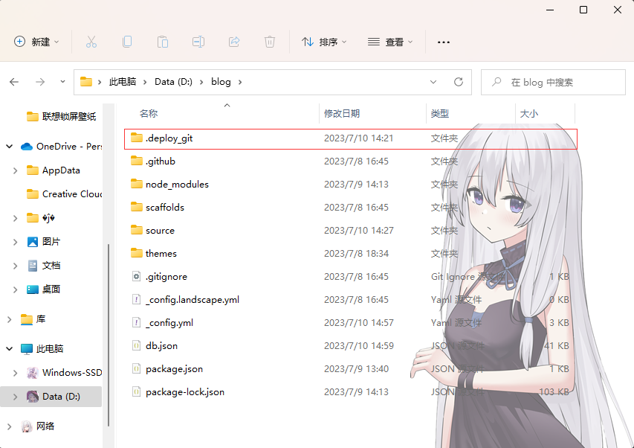Expand the 文档 tree node
Screen dimensions: 634x448
(16, 266)
